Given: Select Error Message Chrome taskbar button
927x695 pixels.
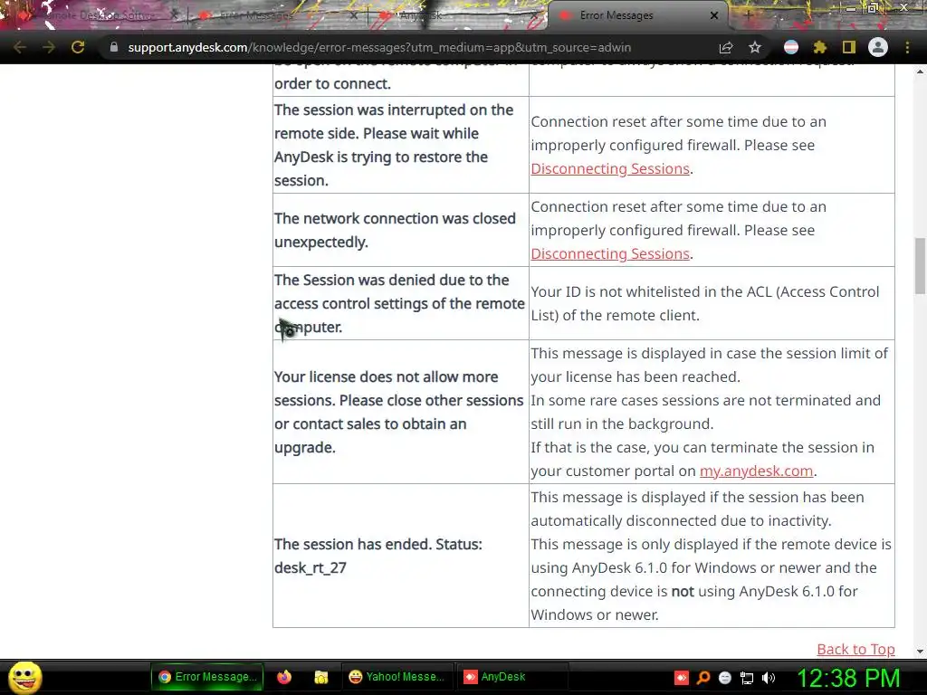Looking at the screenshot, I should tap(208, 677).
